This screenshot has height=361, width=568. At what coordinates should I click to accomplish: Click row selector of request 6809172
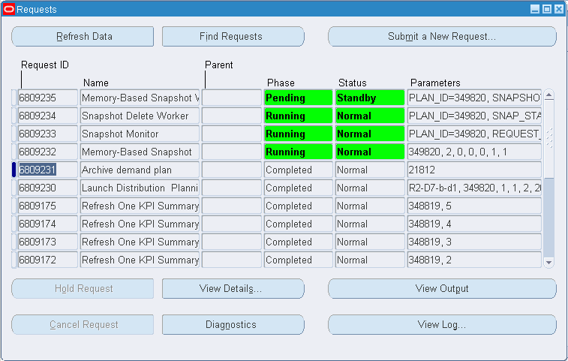click(x=14, y=260)
